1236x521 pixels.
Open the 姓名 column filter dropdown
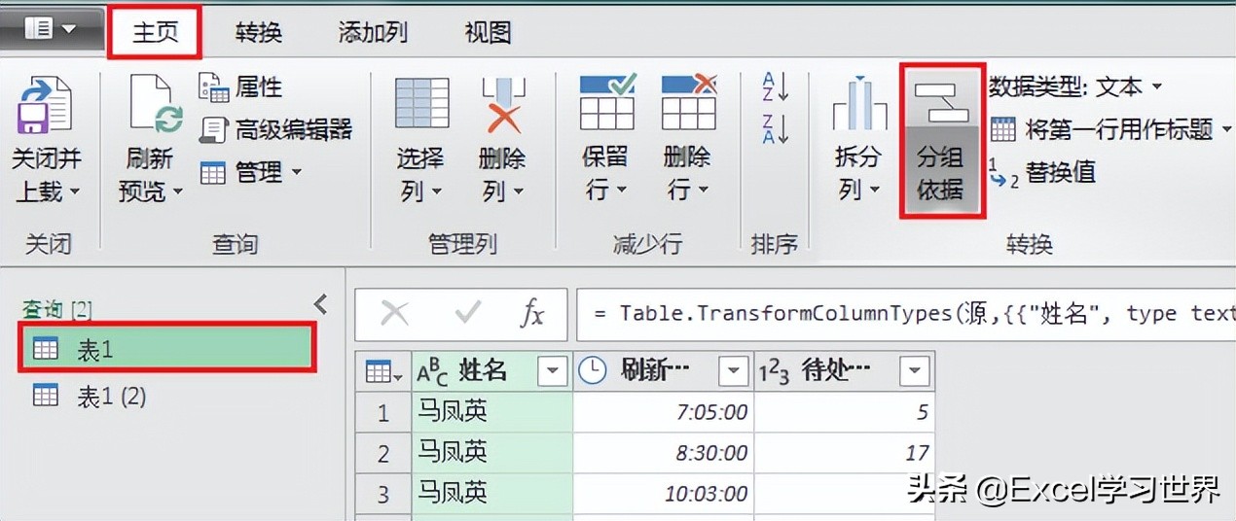(x=553, y=370)
